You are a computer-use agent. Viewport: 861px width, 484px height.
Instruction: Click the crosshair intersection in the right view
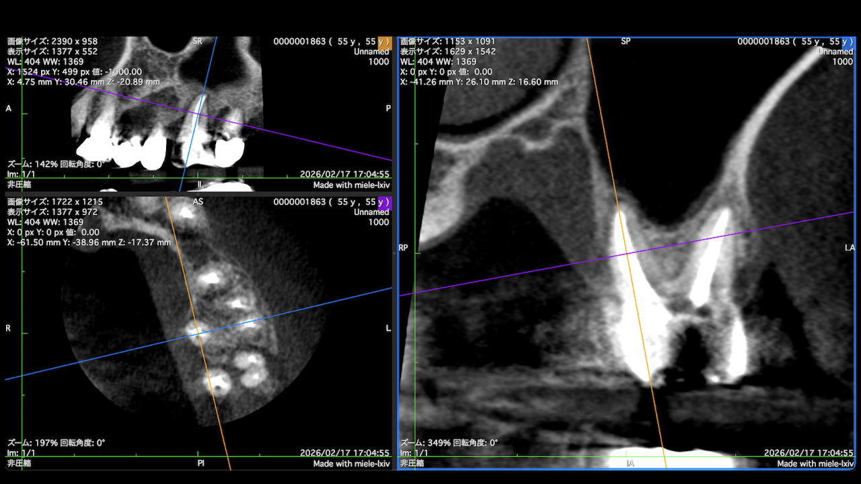[627, 253]
